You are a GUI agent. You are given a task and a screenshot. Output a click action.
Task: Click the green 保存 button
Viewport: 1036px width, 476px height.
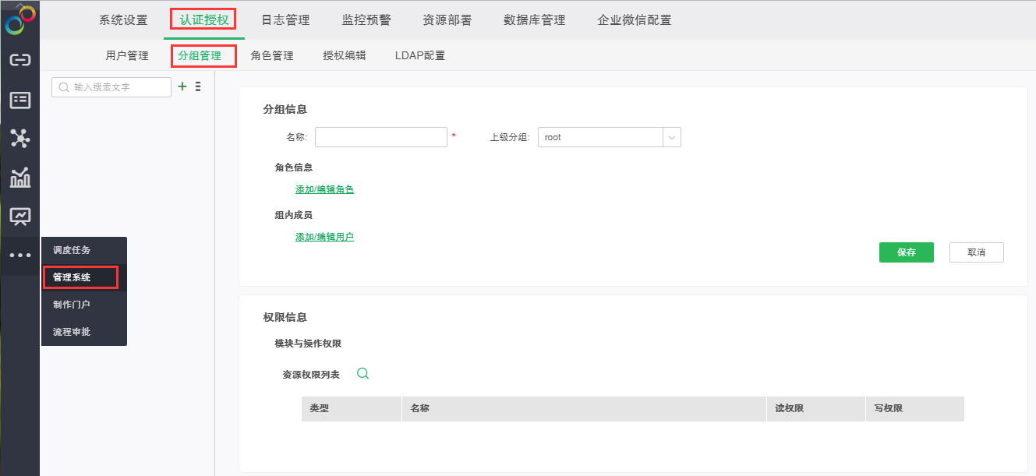(906, 252)
